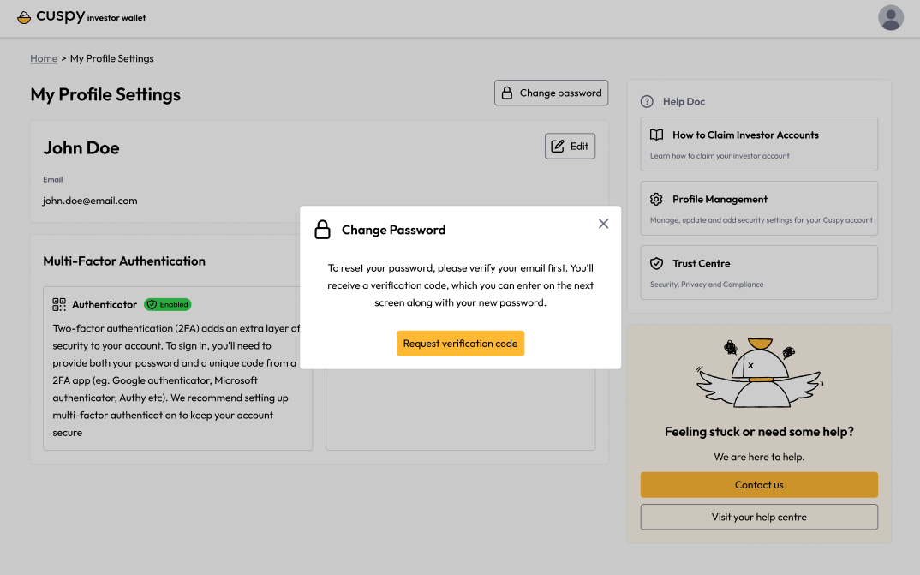Visit your help centre button
The width and height of the screenshot is (920, 575).
click(759, 517)
